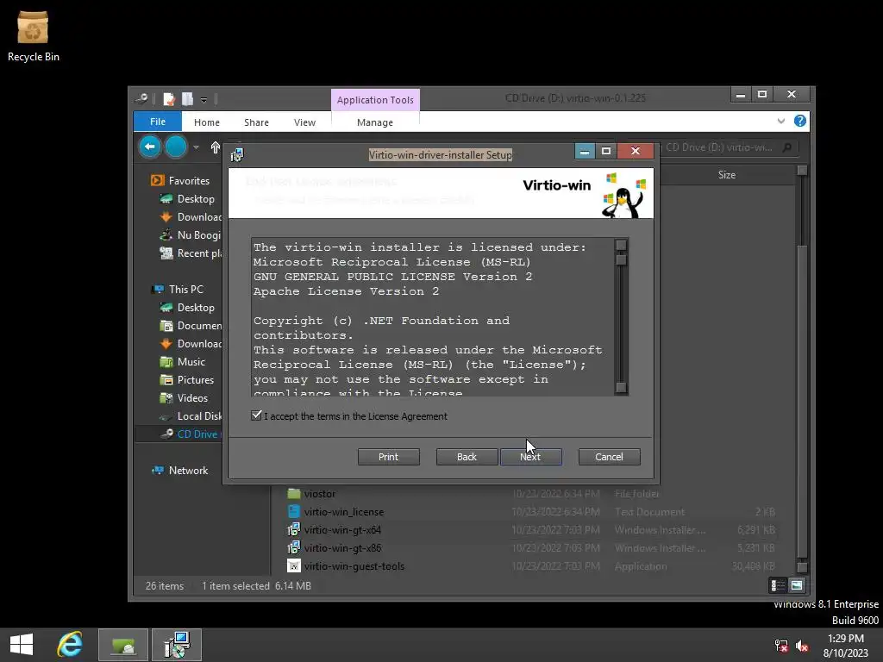The width and height of the screenshot is (883, 662).
Task: Open Desktop under This PC
Action: click(x=187, y=308)
